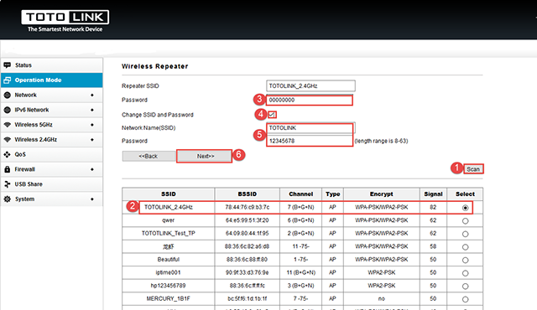Select the TOTOLINK_2.4GHz network radio button
Screen dimensions: 537x310
tap(465, 208)
